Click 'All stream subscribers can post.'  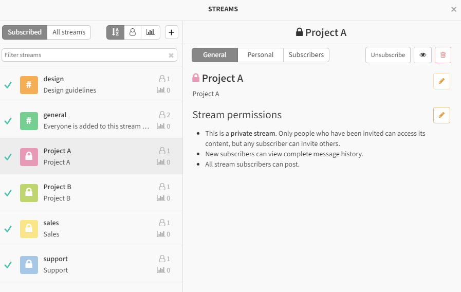tap(252, 165)
